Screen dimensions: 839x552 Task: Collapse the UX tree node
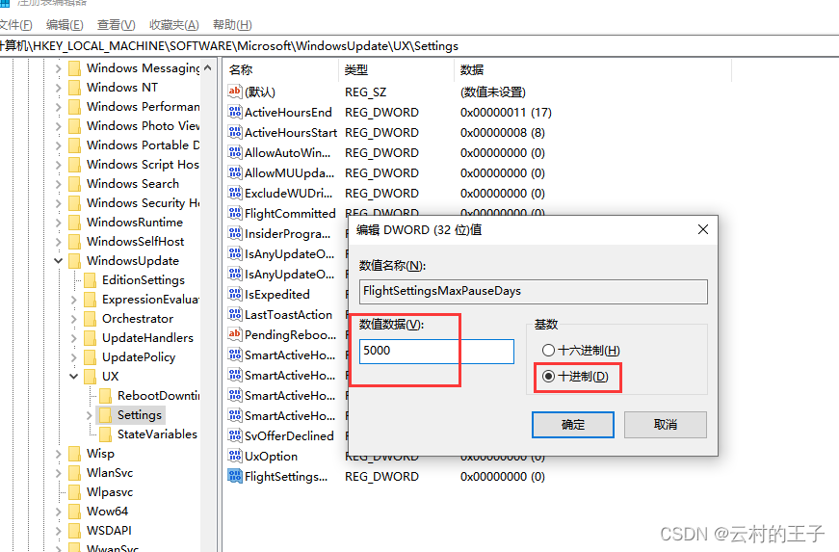(74, 376)
